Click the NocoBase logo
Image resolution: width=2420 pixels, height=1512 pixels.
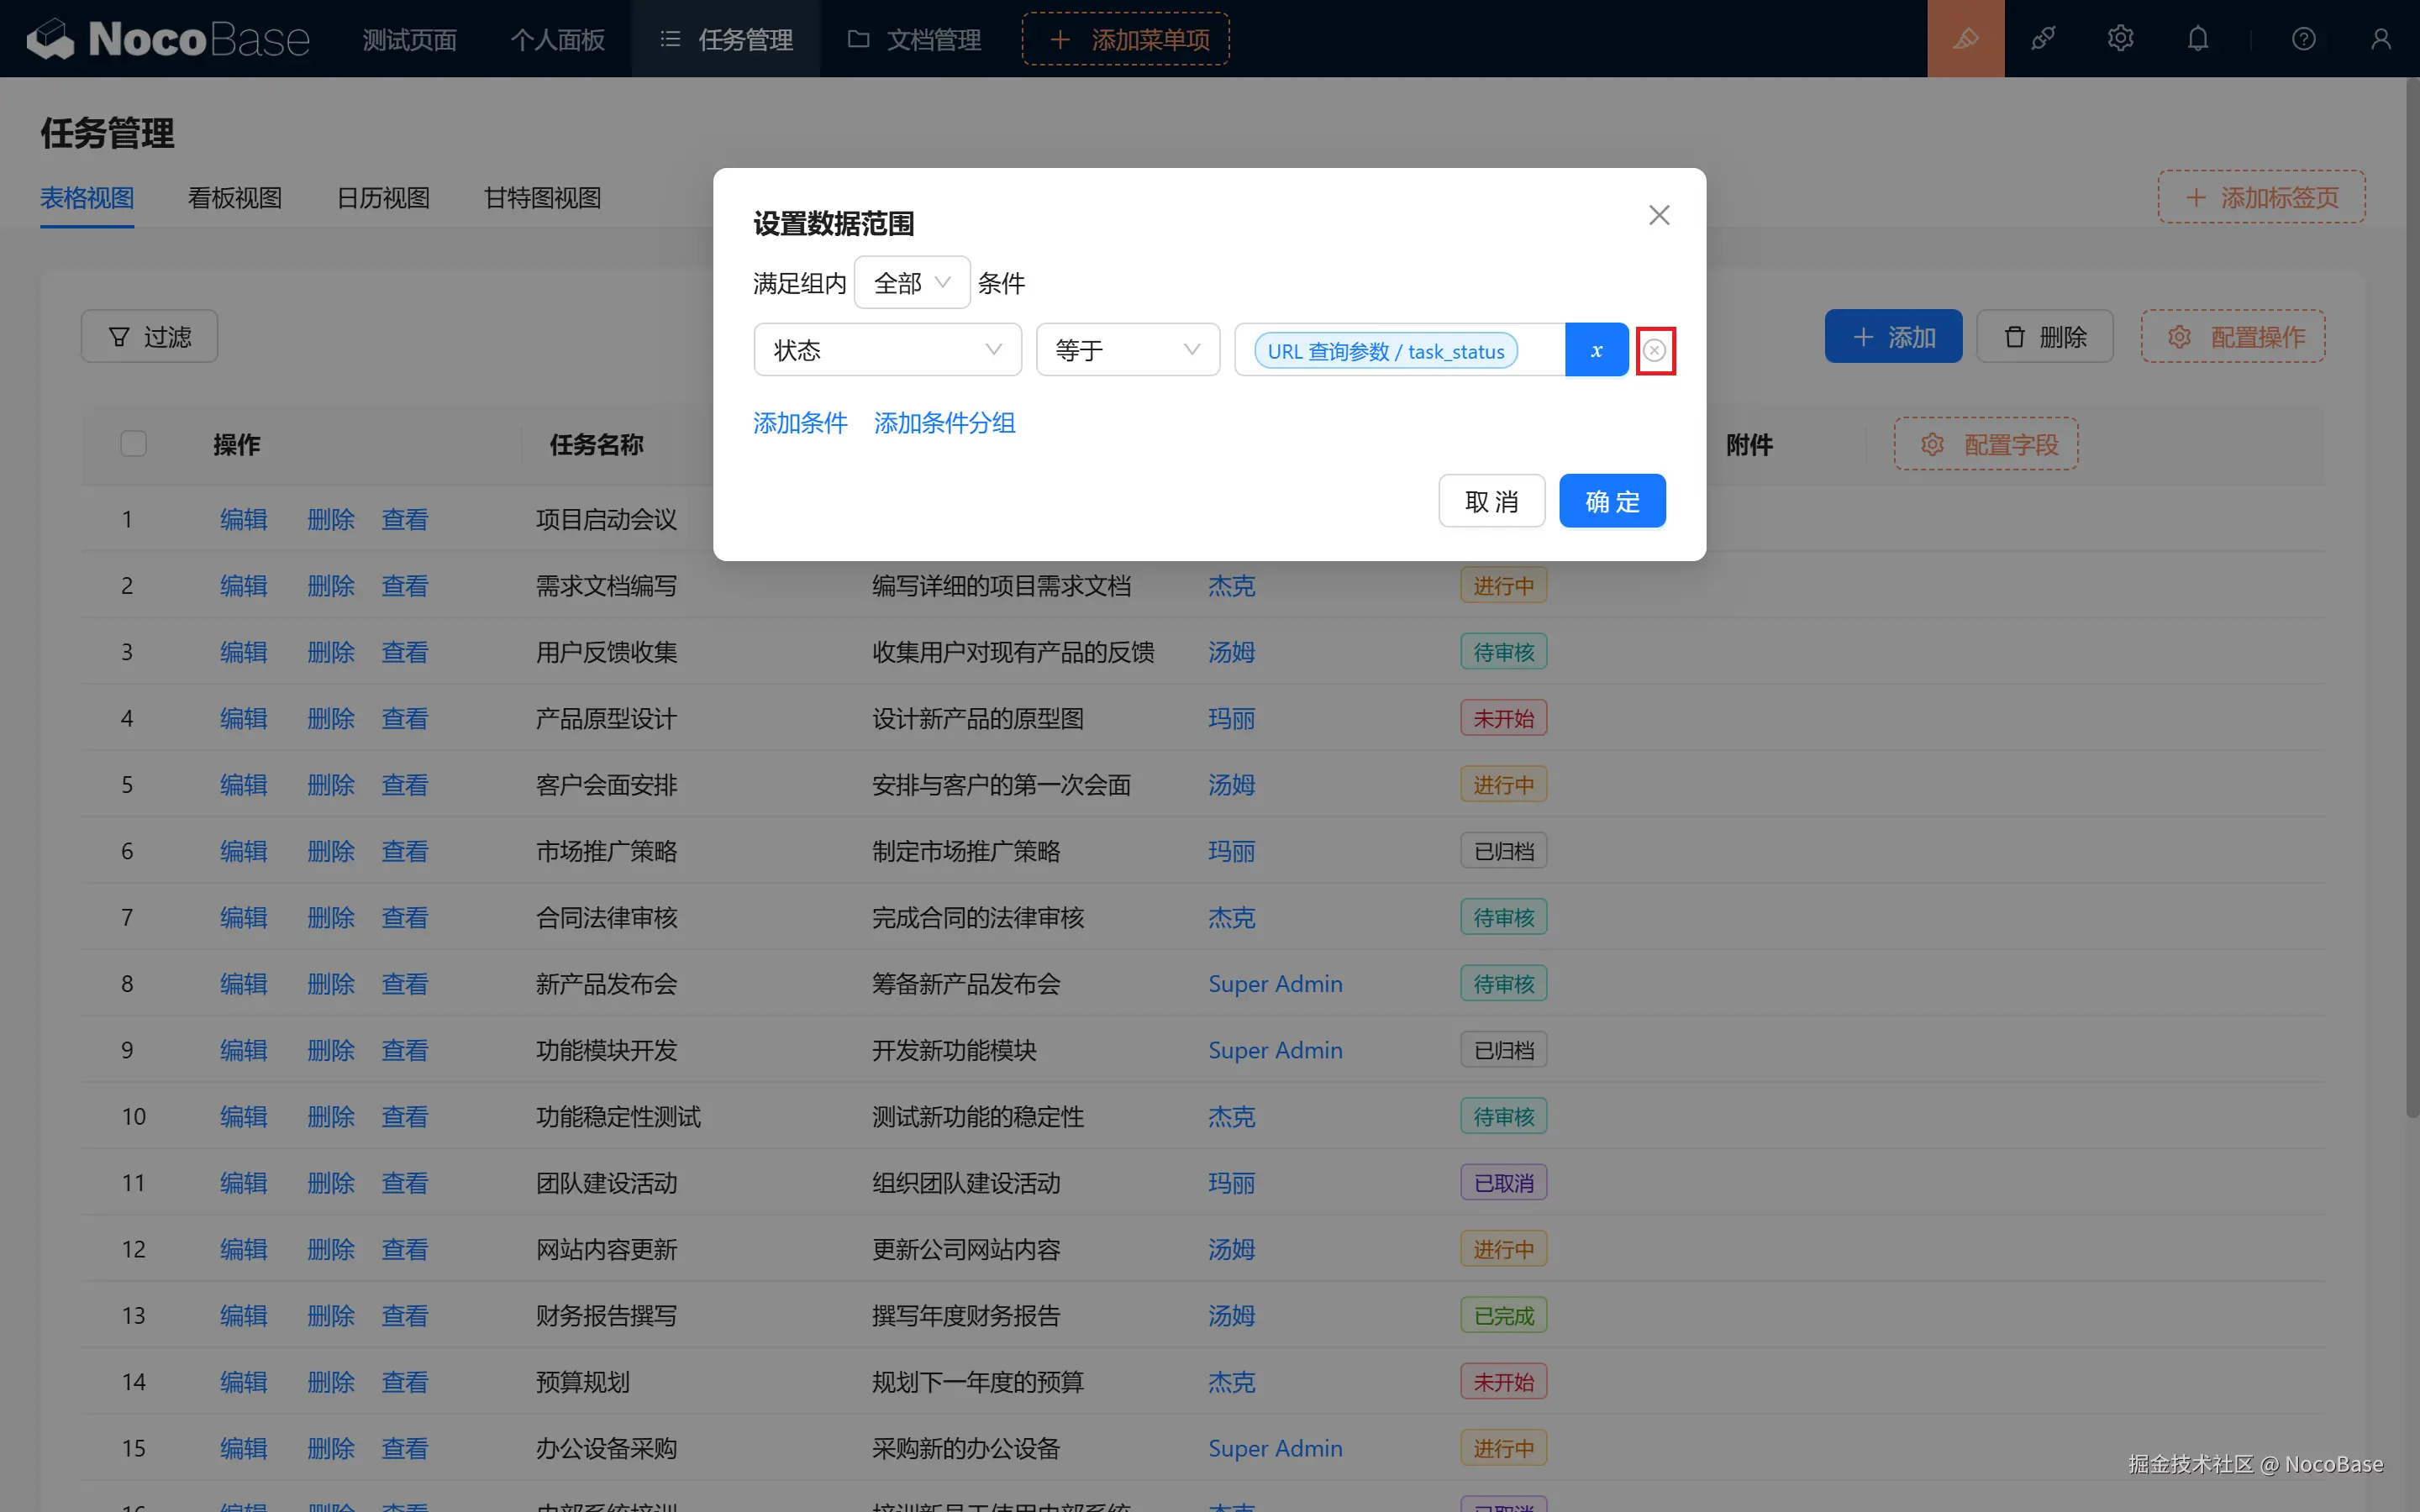coord(168,39)
